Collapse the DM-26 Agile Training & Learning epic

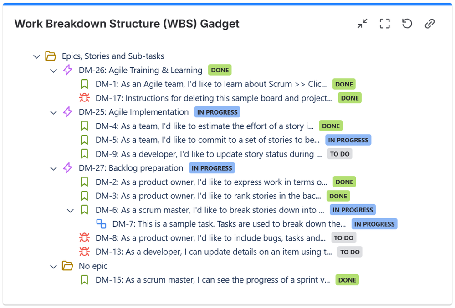[53, 71]
